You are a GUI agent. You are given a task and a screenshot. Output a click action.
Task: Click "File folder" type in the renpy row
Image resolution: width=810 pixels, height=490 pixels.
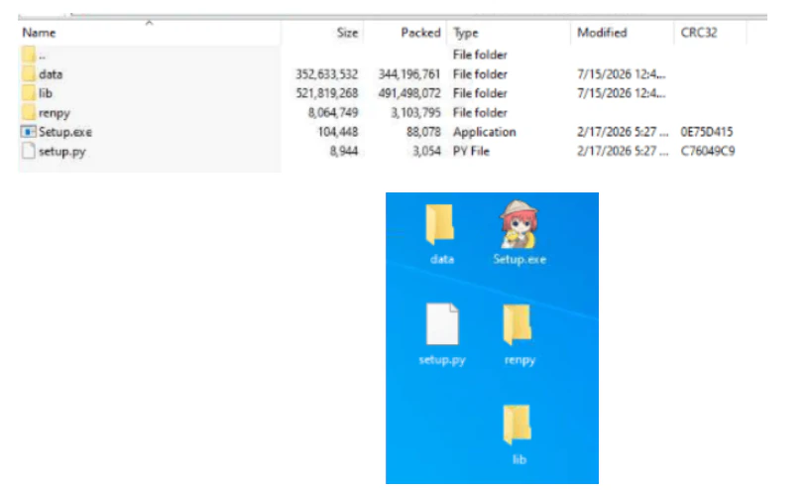(480, 113)
